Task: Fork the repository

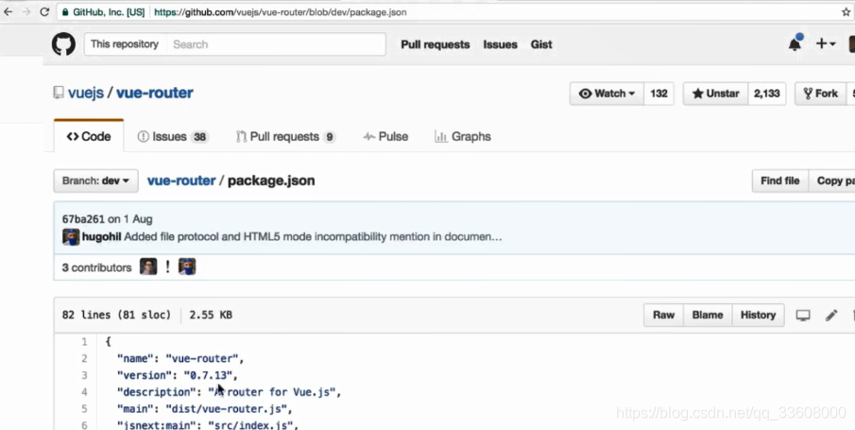Action: pos(820,94)
